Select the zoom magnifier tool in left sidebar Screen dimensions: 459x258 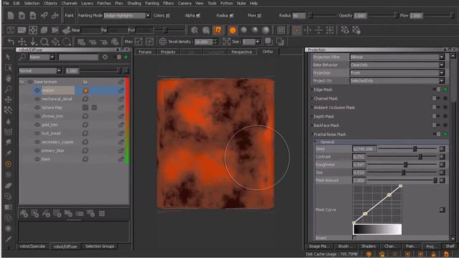tap(8, 89)
